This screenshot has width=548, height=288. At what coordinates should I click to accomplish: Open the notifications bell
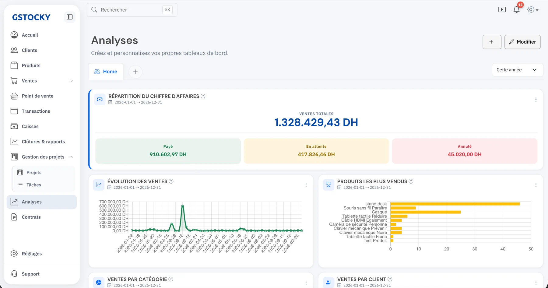(517, 10)
